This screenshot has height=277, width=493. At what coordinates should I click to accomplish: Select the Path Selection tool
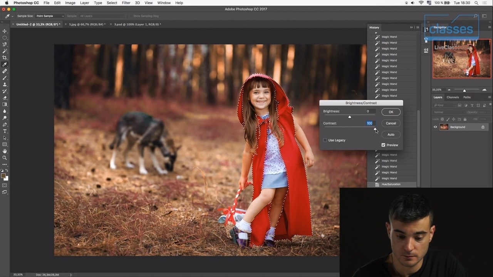click(5, 138)
